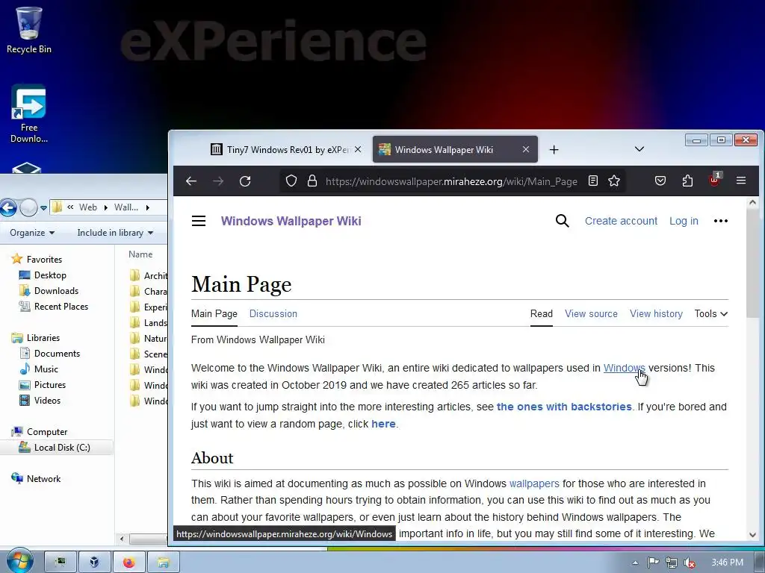Open a new Firefox tab
The width and height of the screenshot is (765, 573).
[x=554, y=149]
